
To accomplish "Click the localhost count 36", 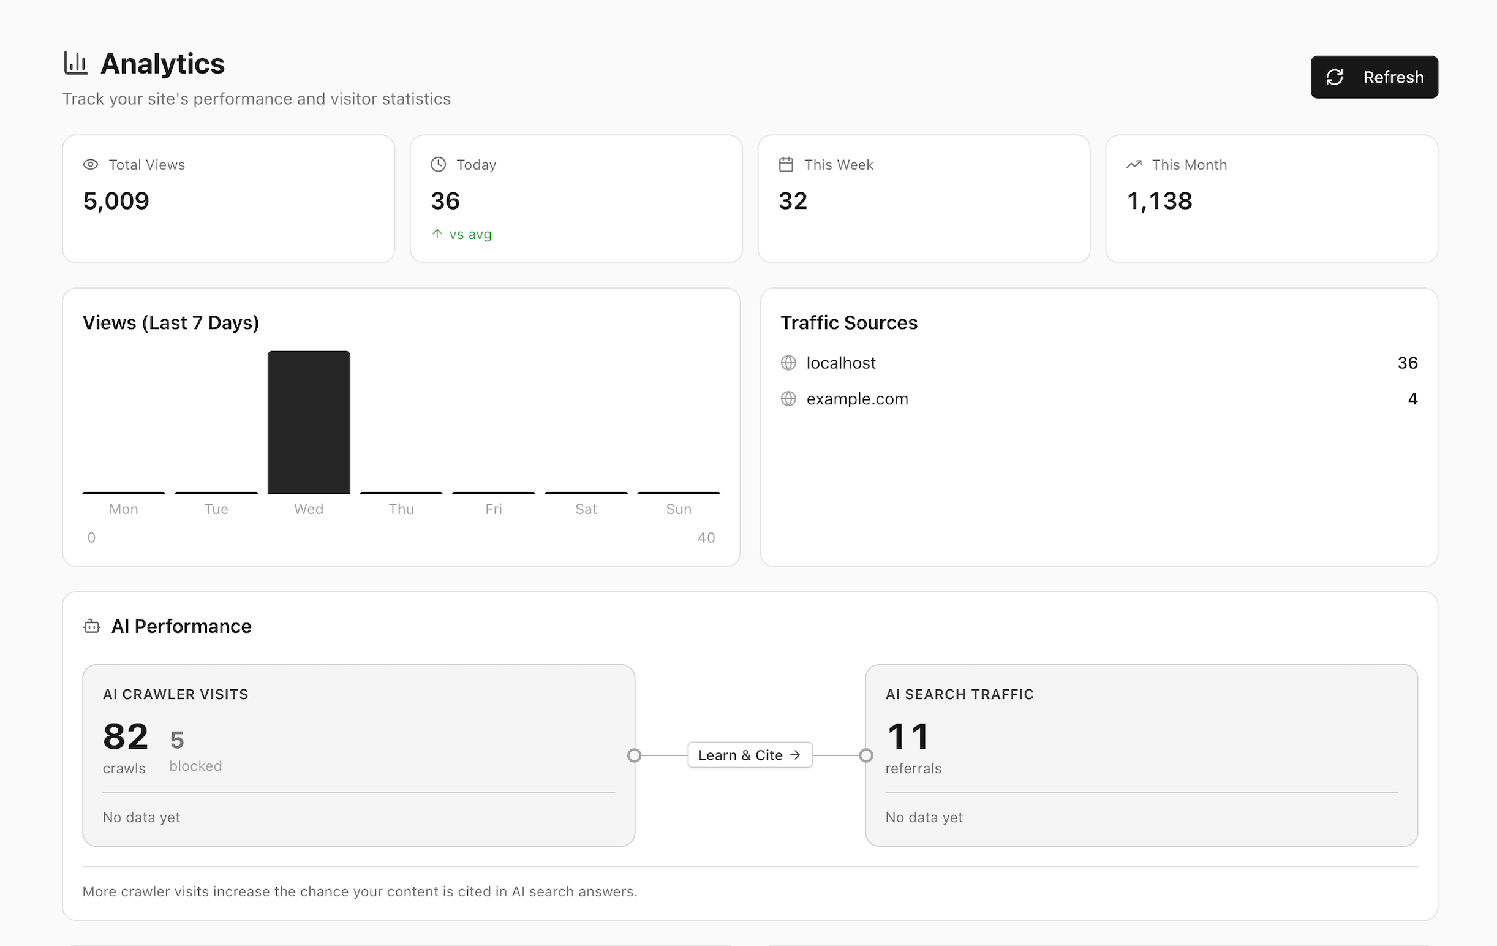I will [x=1408, y=363].
